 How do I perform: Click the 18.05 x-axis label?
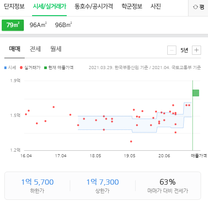95,156
